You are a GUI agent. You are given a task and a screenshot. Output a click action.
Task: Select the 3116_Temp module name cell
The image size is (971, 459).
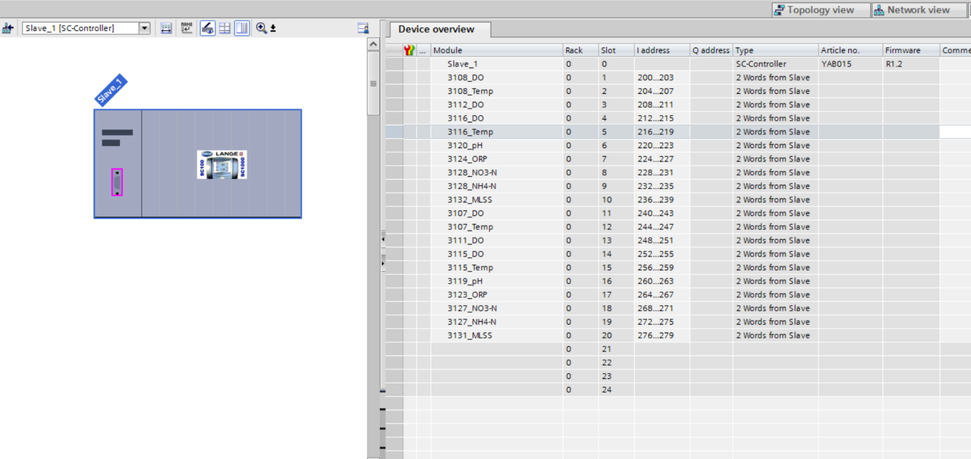pos(497,132)
